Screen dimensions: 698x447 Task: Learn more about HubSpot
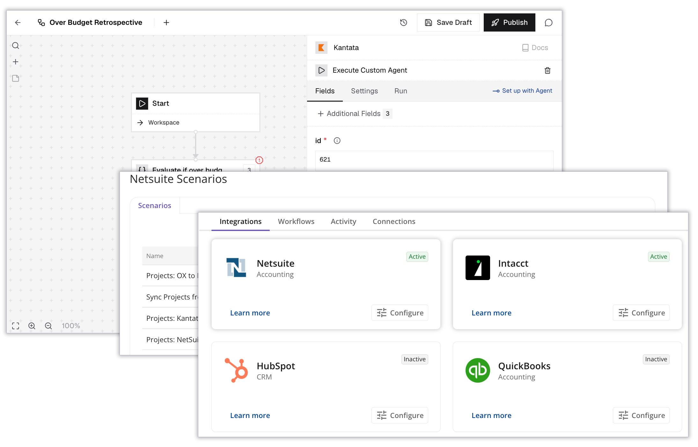coord(250,415)
